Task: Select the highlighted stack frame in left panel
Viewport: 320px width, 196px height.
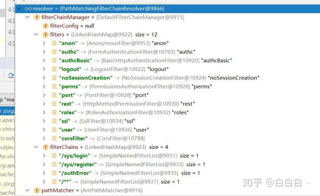Action: coord(8,111)
